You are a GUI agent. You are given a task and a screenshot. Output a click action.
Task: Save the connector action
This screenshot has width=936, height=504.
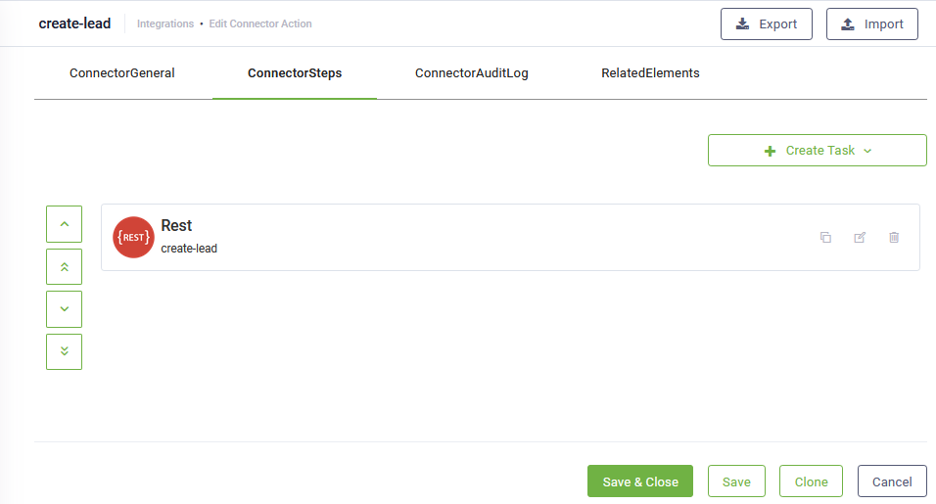(736, 481)
